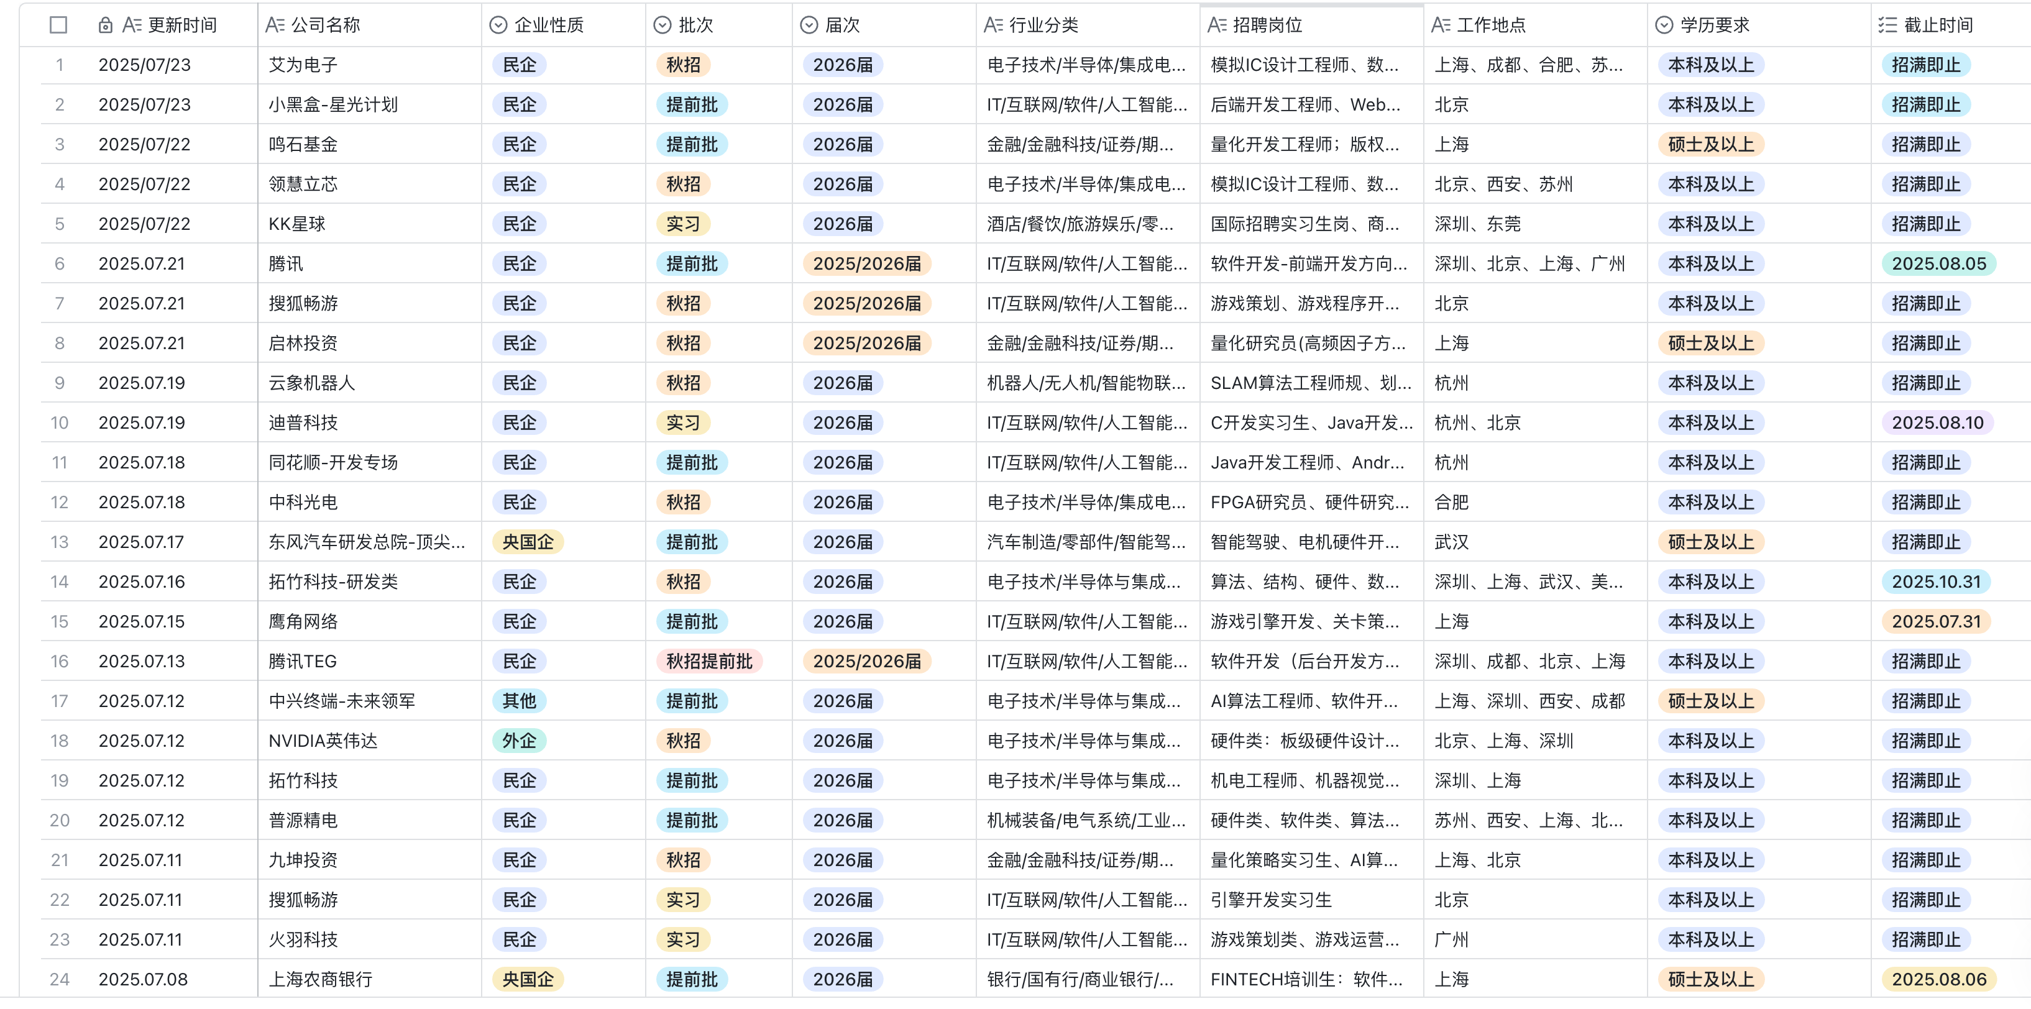Select the 2025.08.06 deadline tag for 上海农商银行
This screenshot has height=1009, width=2031.
1939,979
